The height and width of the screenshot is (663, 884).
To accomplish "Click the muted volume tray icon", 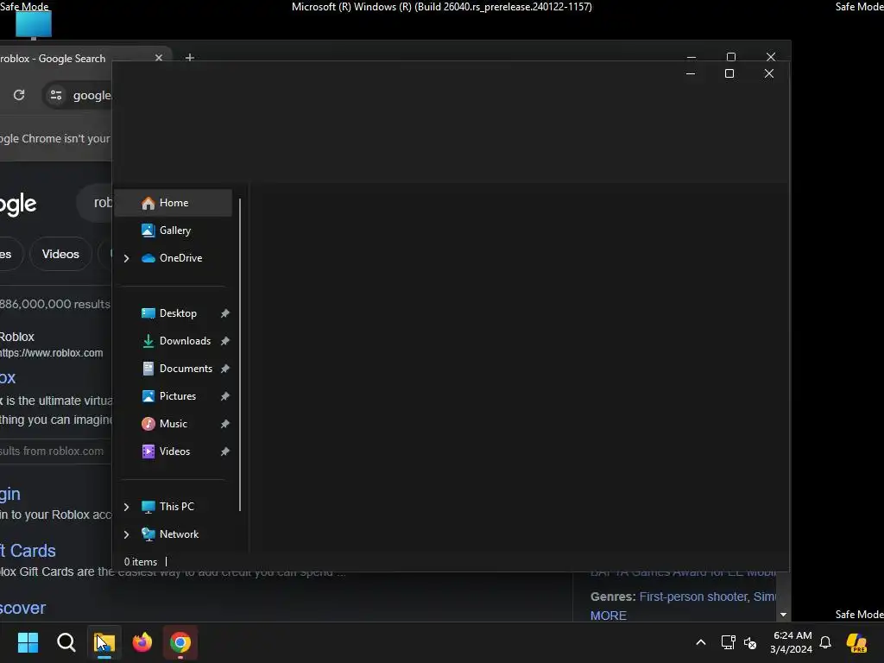I will pyautogui.click(x=750, y=642).
